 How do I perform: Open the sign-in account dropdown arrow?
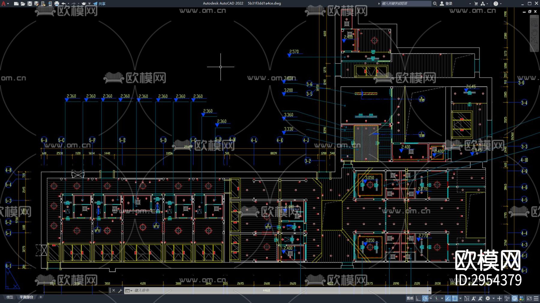coord(470,4)
